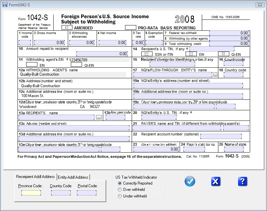Open recipient name lookup ellipsis button
The height and width of the screenshot is (211, 267).
99,117
